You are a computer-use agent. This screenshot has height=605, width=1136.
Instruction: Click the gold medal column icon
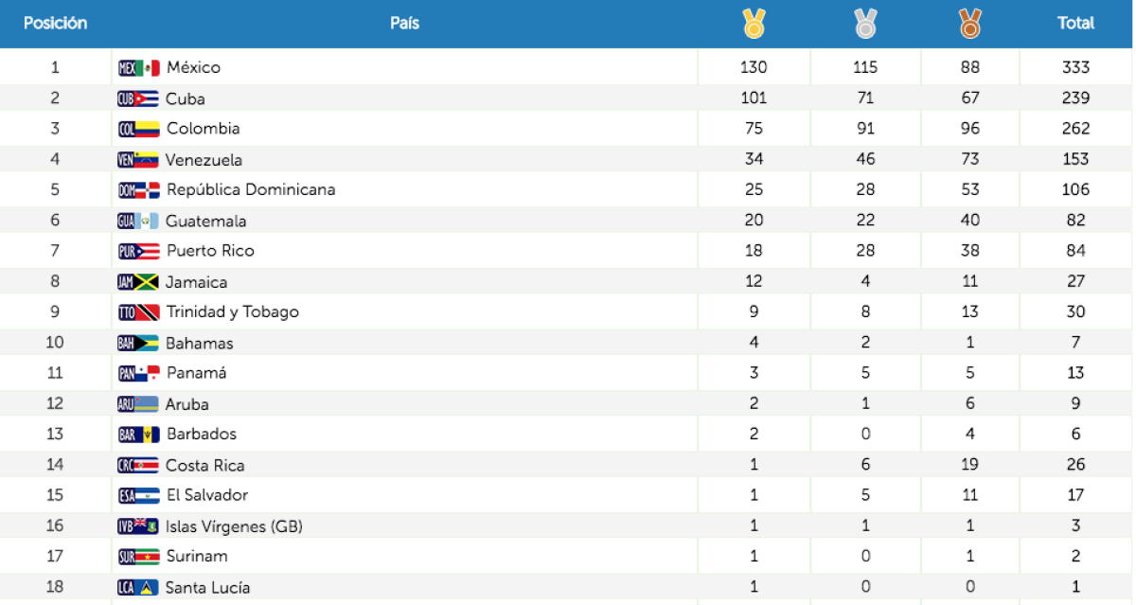click(x=754, y=23)
